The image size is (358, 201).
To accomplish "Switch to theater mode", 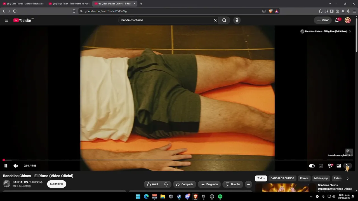I will (339, 166).
